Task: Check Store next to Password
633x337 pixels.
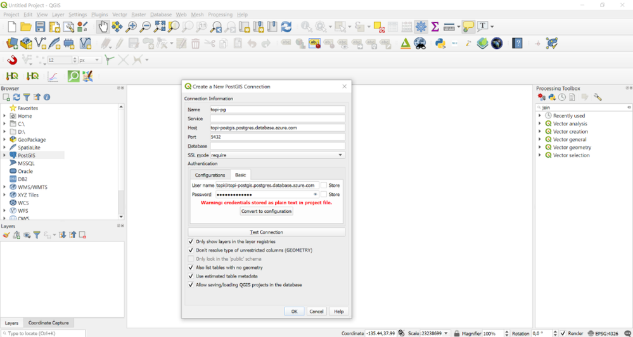Action: [324, 194]
